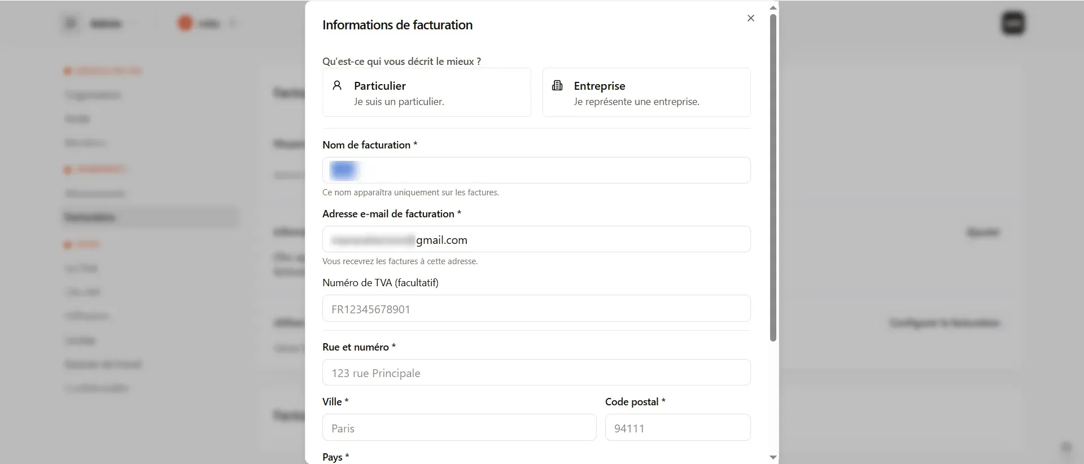Open the help widget at bottom right
1084x464 pixels.
[1066, 447]
